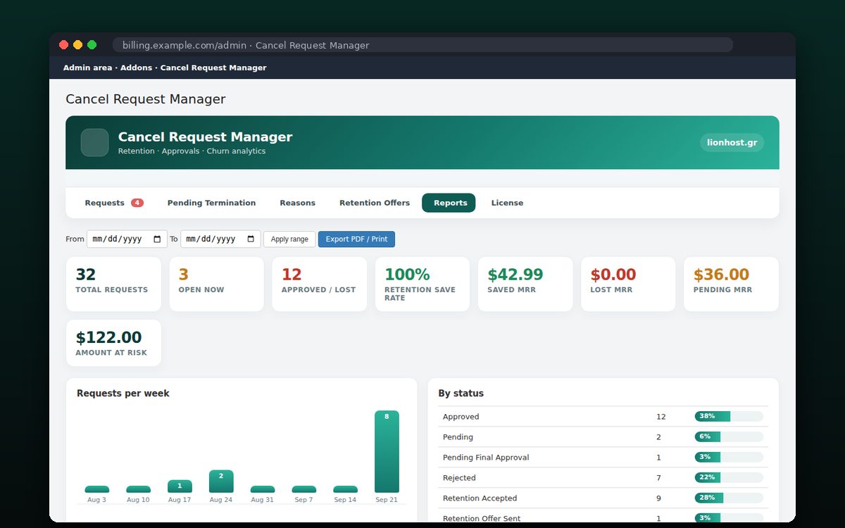This screenshot has width=845, height=528.
Task: Click the Rejected 22% progress bar
Action: [x=729, y=477]
